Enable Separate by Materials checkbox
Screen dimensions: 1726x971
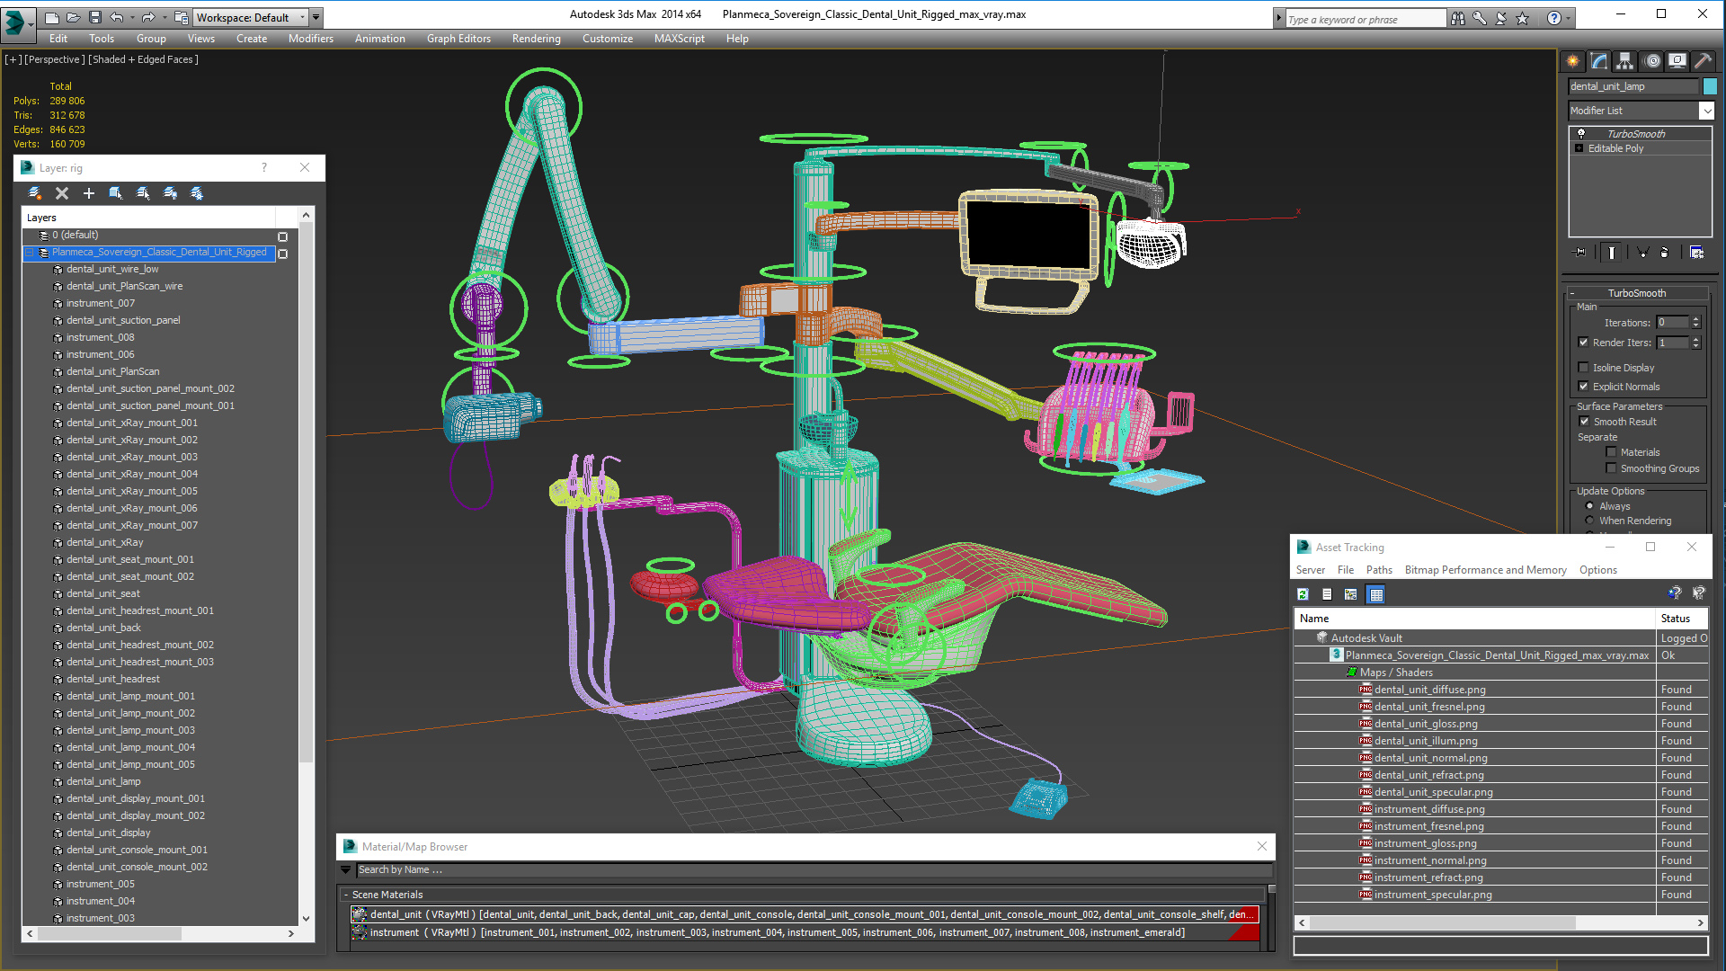coord(1612,452)
